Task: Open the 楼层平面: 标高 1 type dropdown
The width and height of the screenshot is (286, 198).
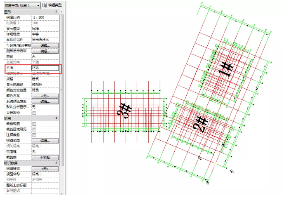Action: click(38, 5)
